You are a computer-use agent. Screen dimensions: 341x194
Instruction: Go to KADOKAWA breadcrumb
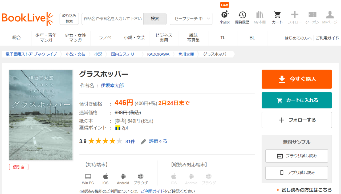(158, 54)
